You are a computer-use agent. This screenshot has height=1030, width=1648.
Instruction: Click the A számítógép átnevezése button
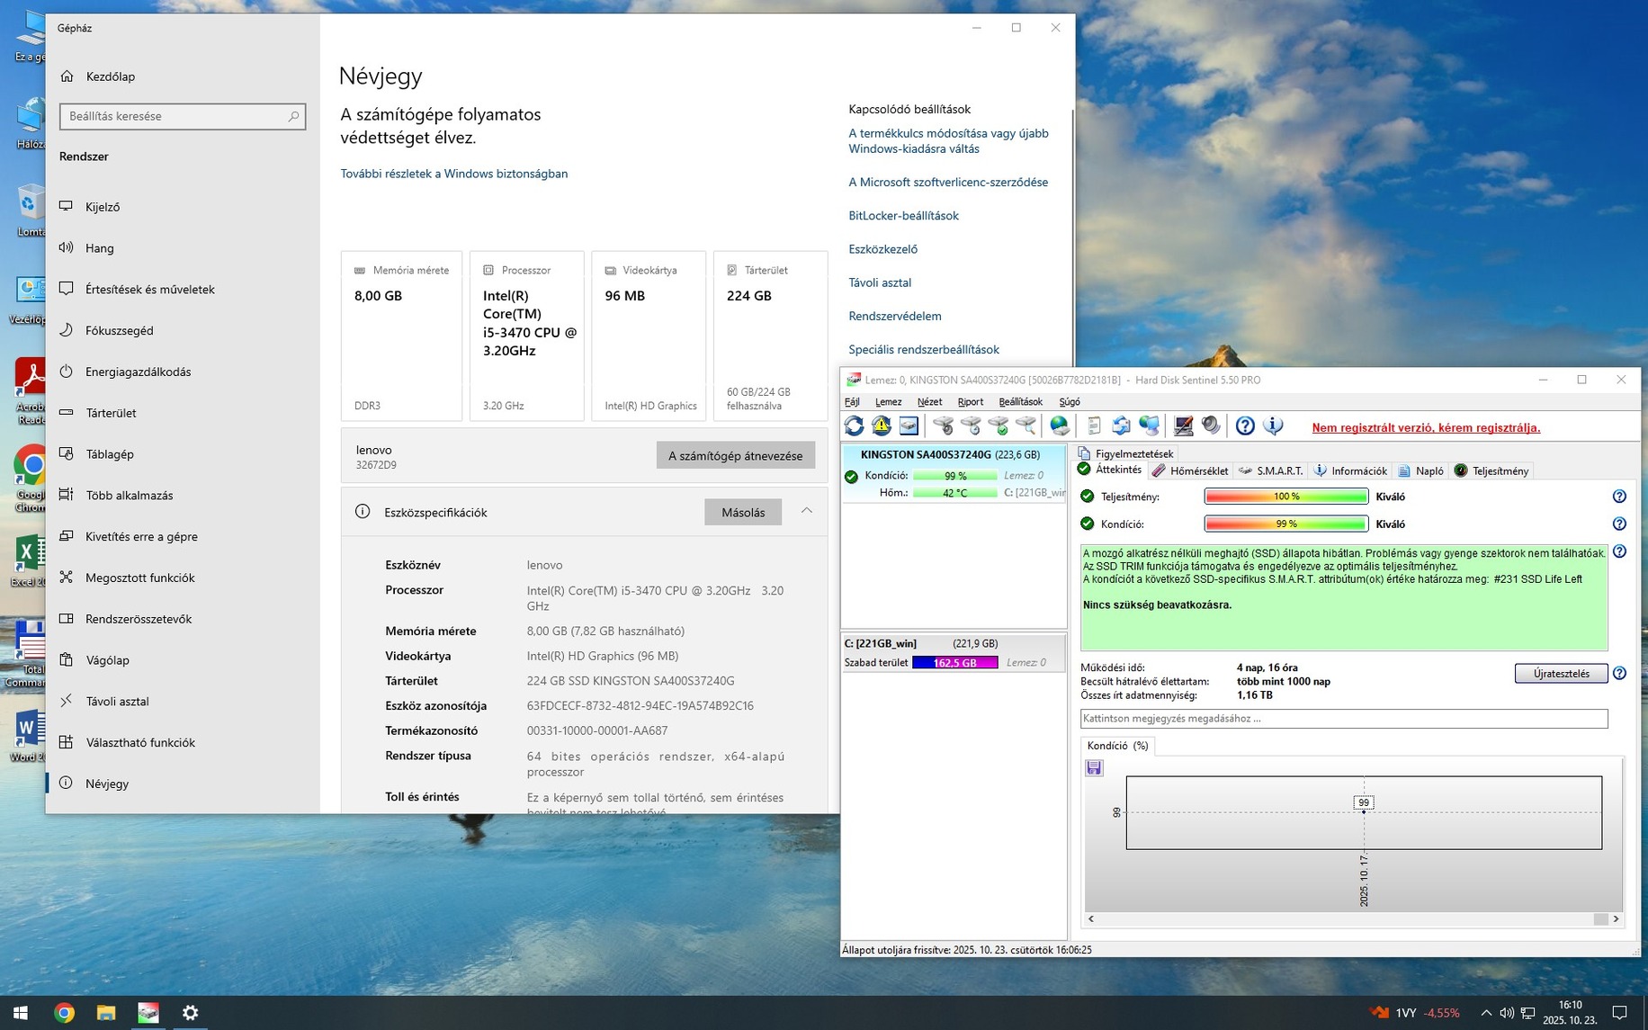735,455
